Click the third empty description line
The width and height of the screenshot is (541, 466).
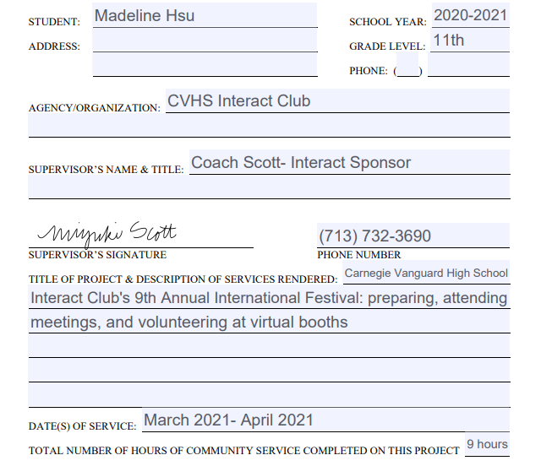[x=269, y=346]
